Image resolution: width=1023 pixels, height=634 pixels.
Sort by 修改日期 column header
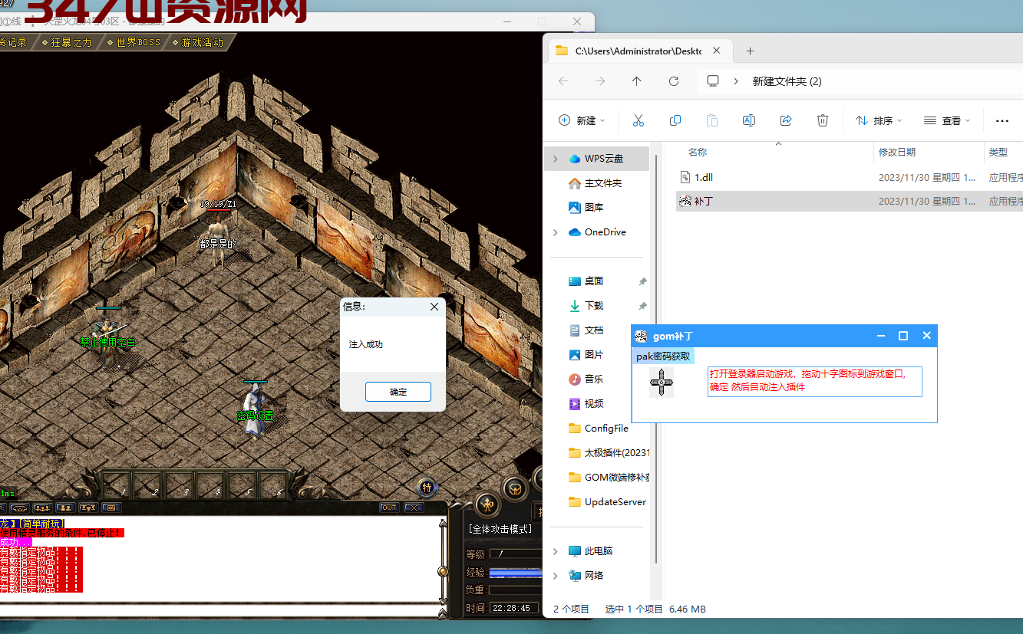897,153
